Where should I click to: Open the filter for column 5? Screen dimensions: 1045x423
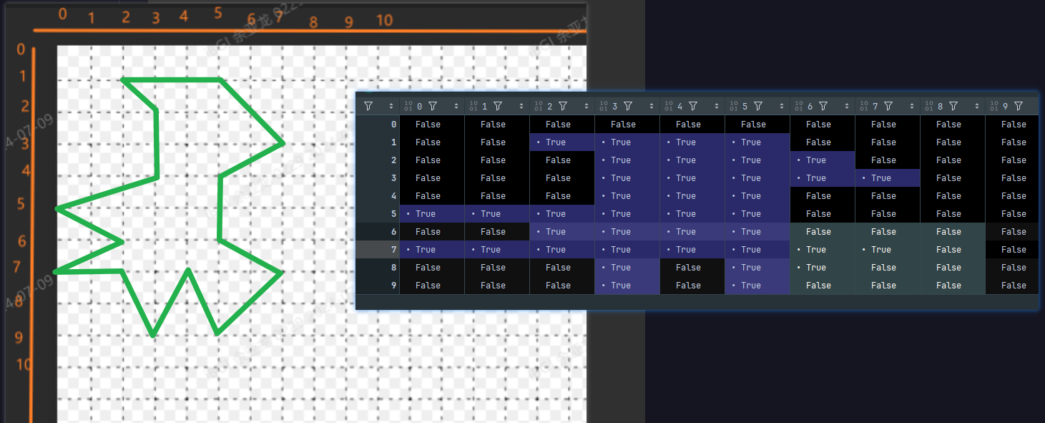tap(758, 106)
